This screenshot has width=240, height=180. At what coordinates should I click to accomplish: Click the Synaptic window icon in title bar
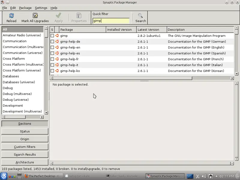point(2,2)
